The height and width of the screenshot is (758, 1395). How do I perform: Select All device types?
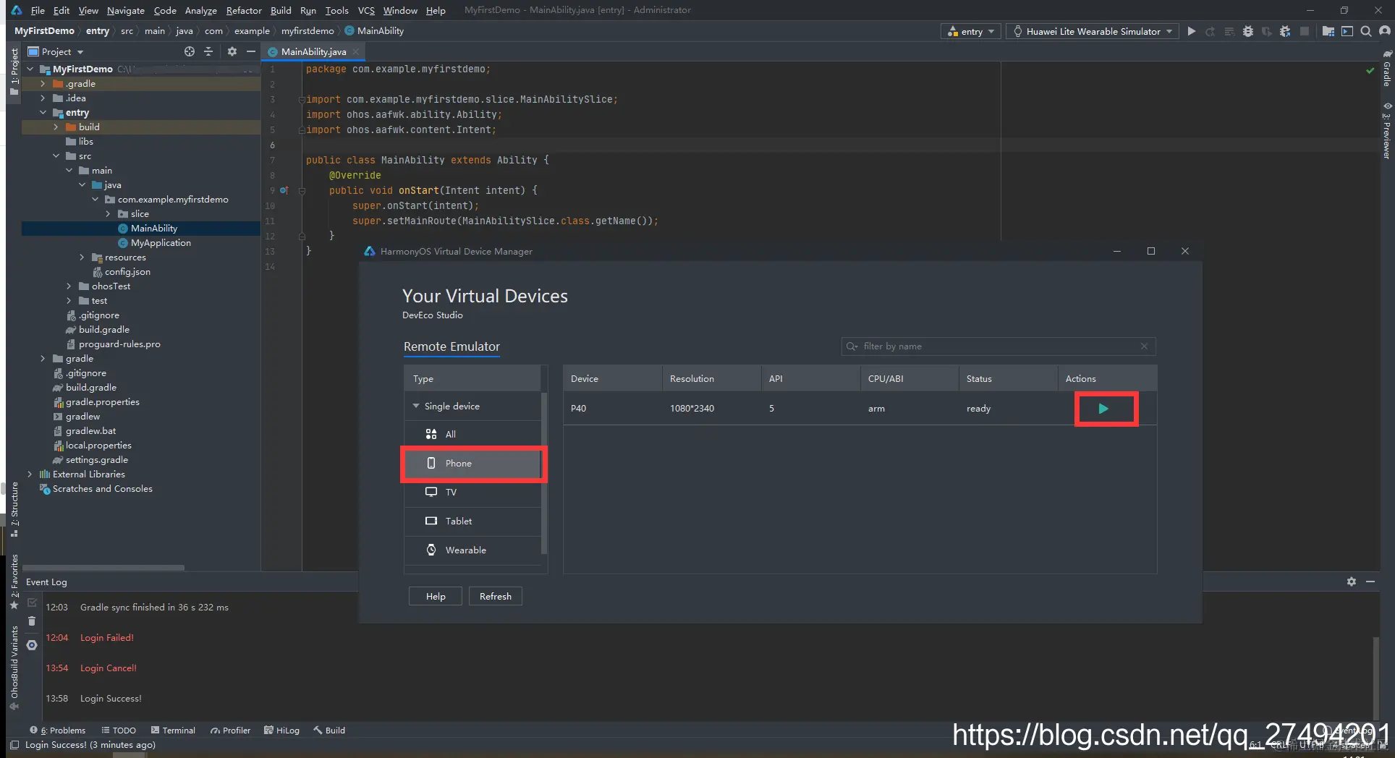pos(472,434)
